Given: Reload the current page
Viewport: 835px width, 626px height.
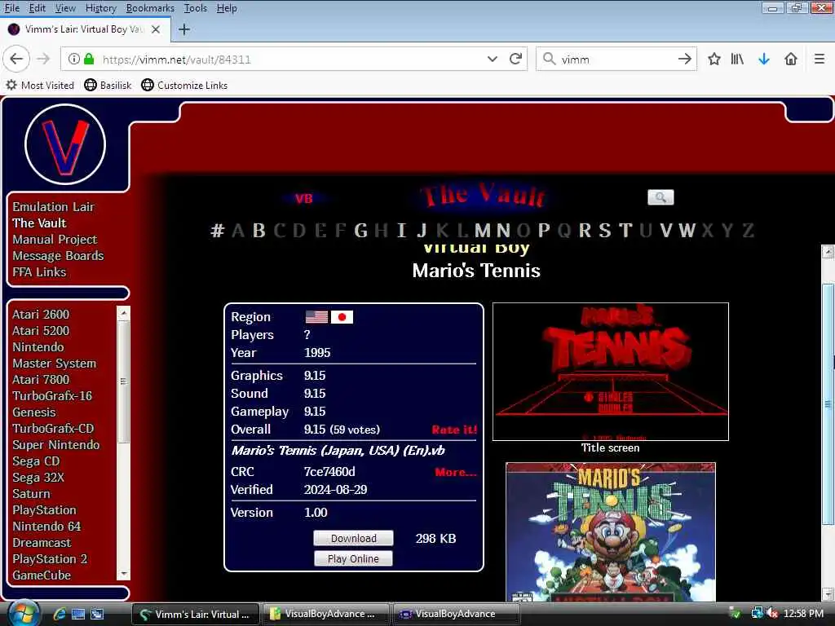Looking at the screenshot, I should 515,59.
